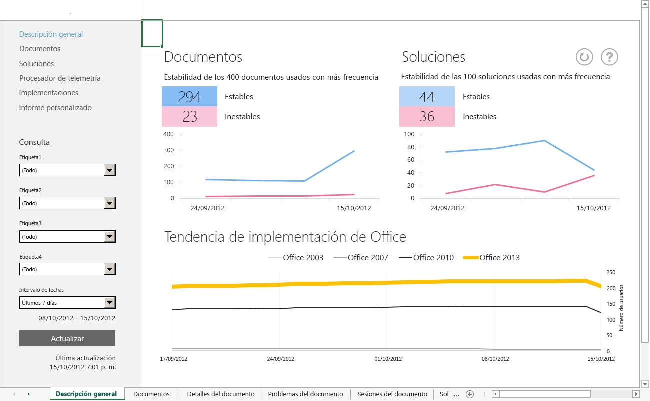Image resolution: width=650 pixels, height=401 pixels.
Task: Expand the Etiqueta4 dropdown
Action: (110, 269)
